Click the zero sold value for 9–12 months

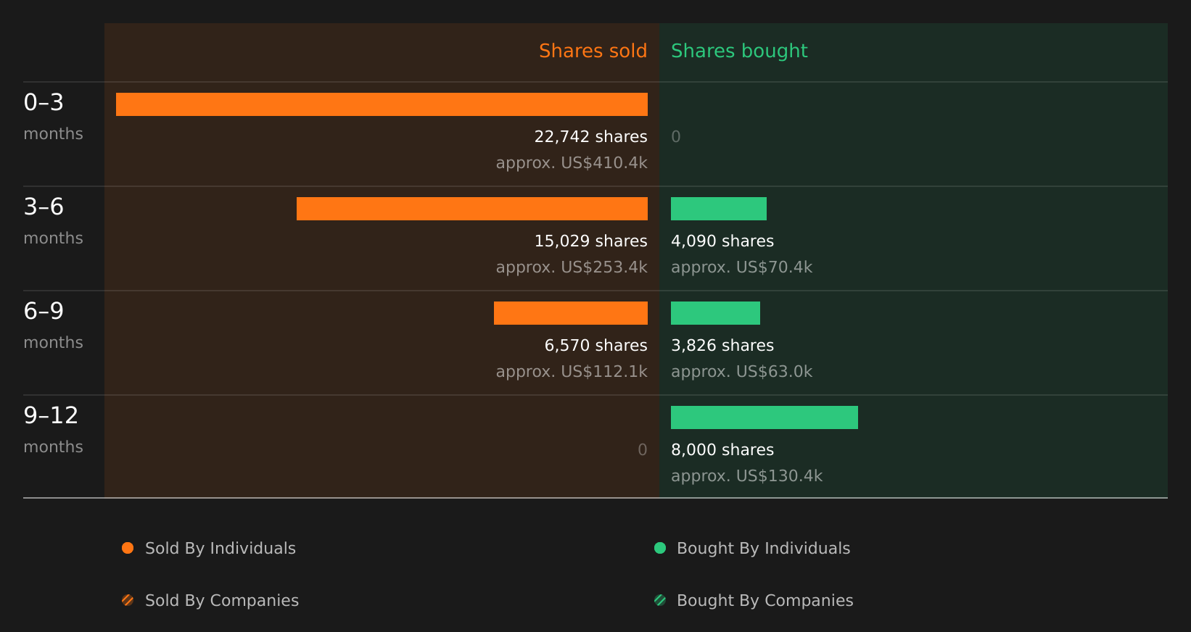(x=643, y=449)
